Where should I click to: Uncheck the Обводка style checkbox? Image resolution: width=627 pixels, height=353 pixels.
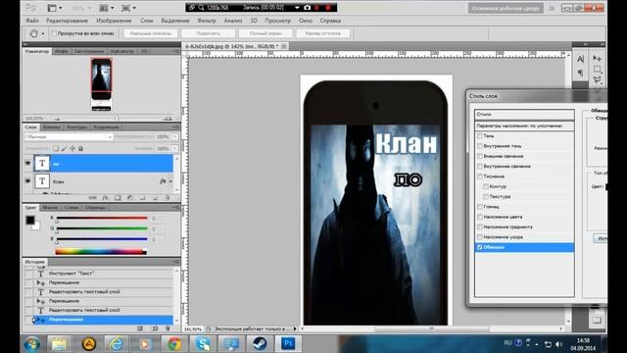[x=480, y=247]
